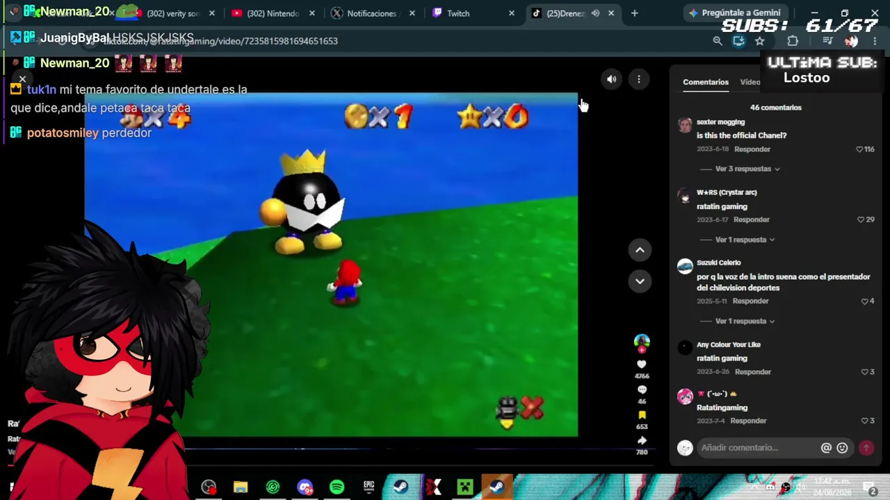Switch to the Notificaciones X tab
The width and height of the screenshot is (890, 500).
(373, 13)
